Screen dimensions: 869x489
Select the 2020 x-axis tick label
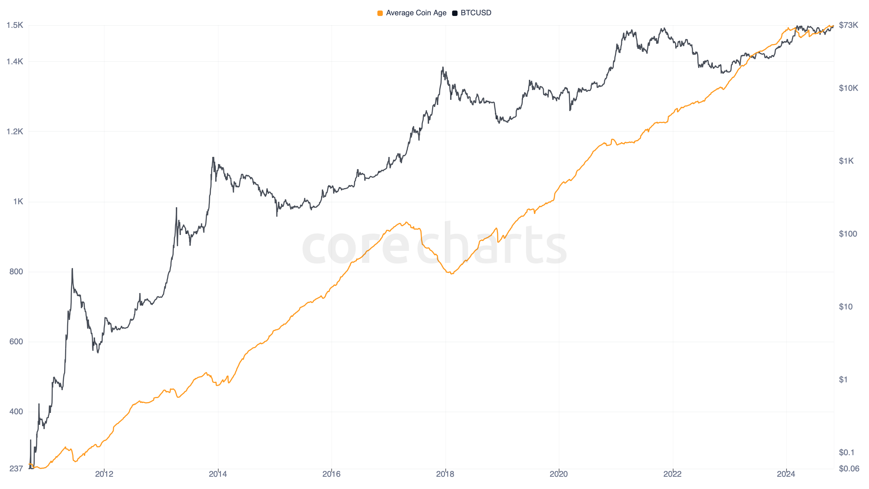tap(558, 474)
